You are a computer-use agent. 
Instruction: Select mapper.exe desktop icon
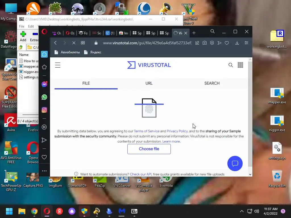277,96
